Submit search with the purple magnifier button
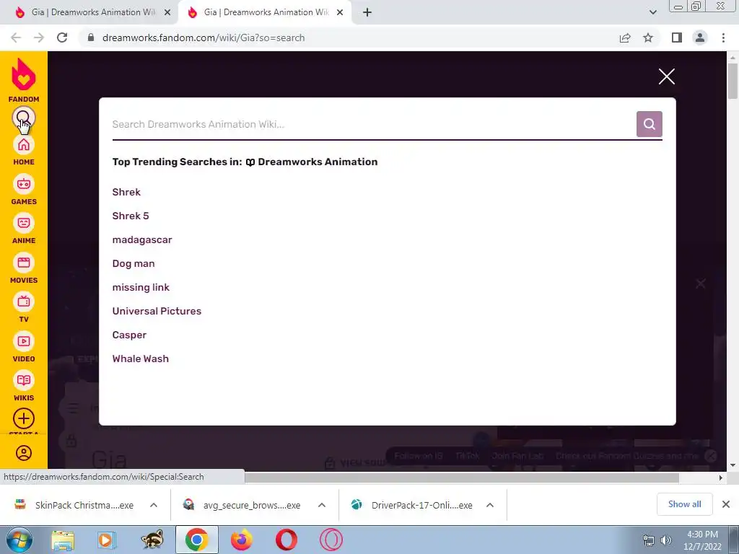 tap(649, 124)
